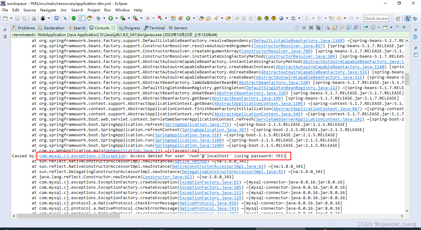
Task: Enable Show Console When Output Changes
Action: [x=349, y=28]
